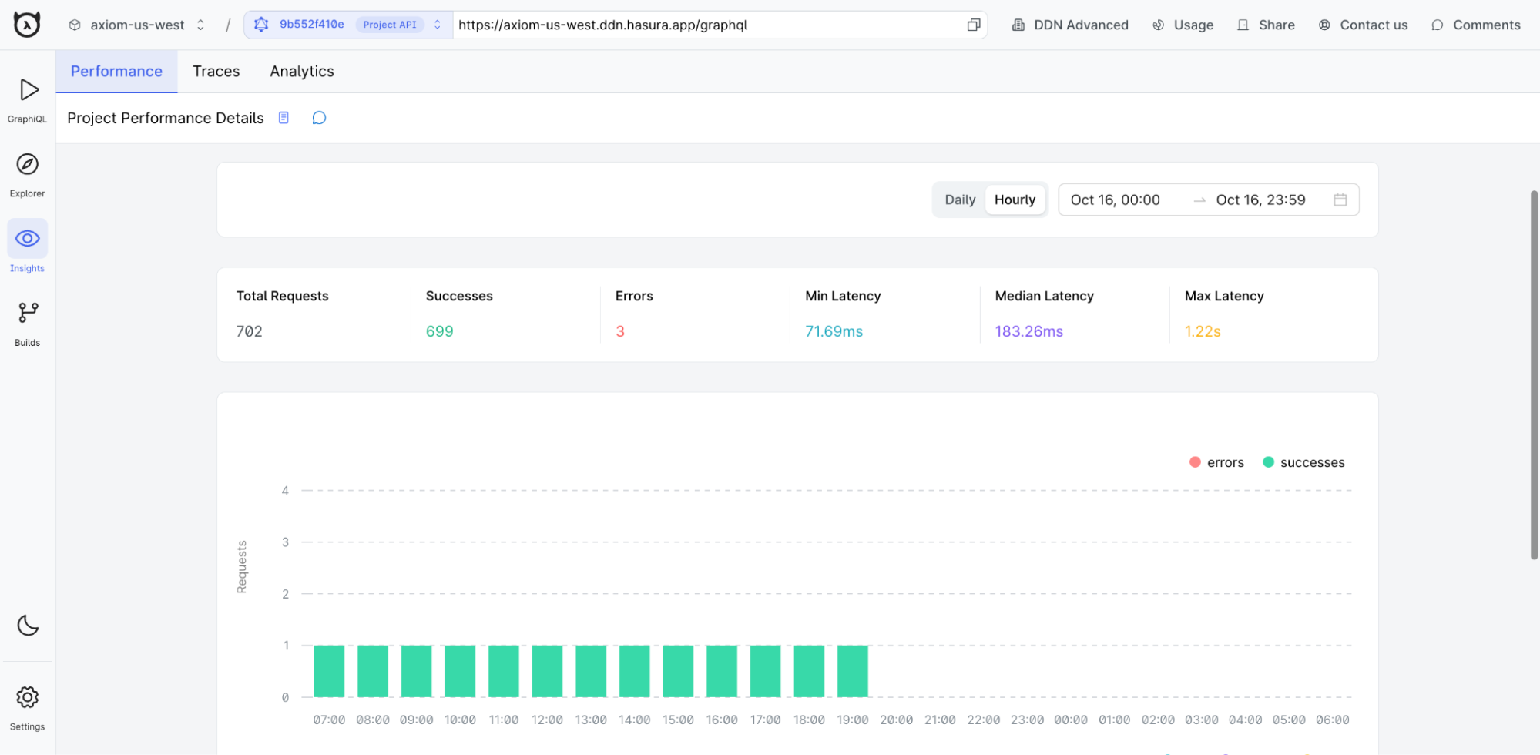Open the Comments panel
The image size is (1540, 755).
[x=1476, y=25]
